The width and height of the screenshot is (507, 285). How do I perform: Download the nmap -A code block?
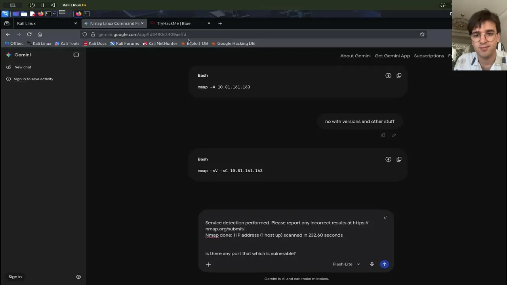point(388,76)
